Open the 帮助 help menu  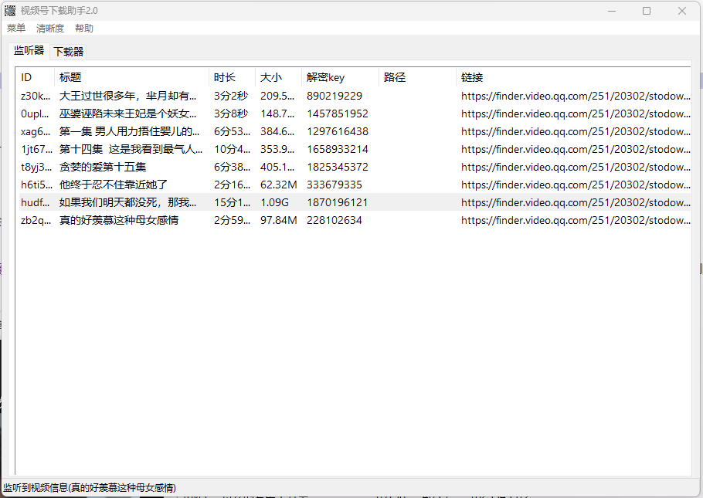[84, 28]
